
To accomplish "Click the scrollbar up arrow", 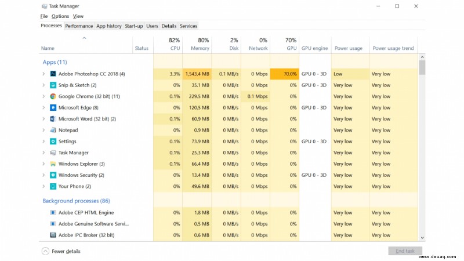I will (x=422, y=57).
